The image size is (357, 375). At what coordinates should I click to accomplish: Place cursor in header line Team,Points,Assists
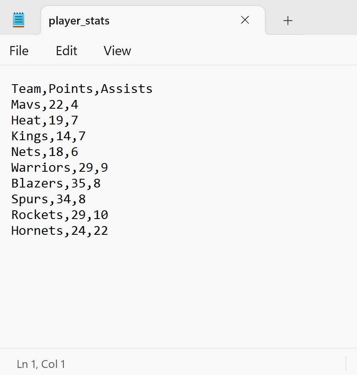click(82, 89)
